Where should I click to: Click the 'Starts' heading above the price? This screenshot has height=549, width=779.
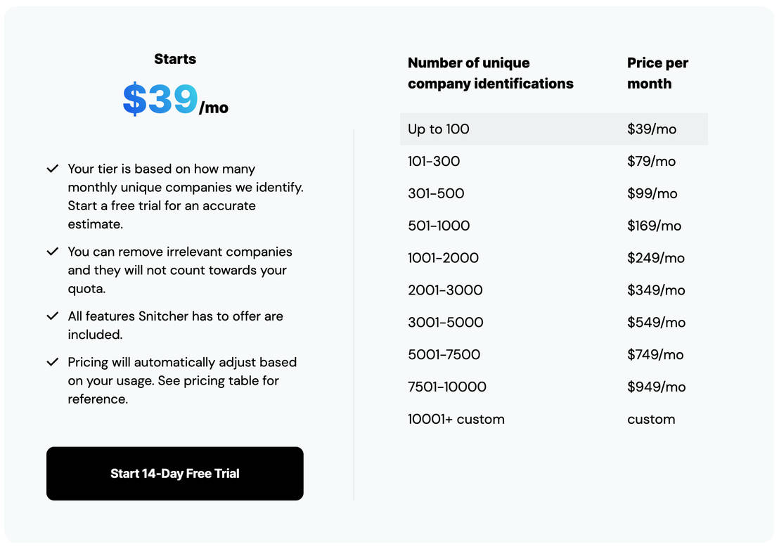174,59
